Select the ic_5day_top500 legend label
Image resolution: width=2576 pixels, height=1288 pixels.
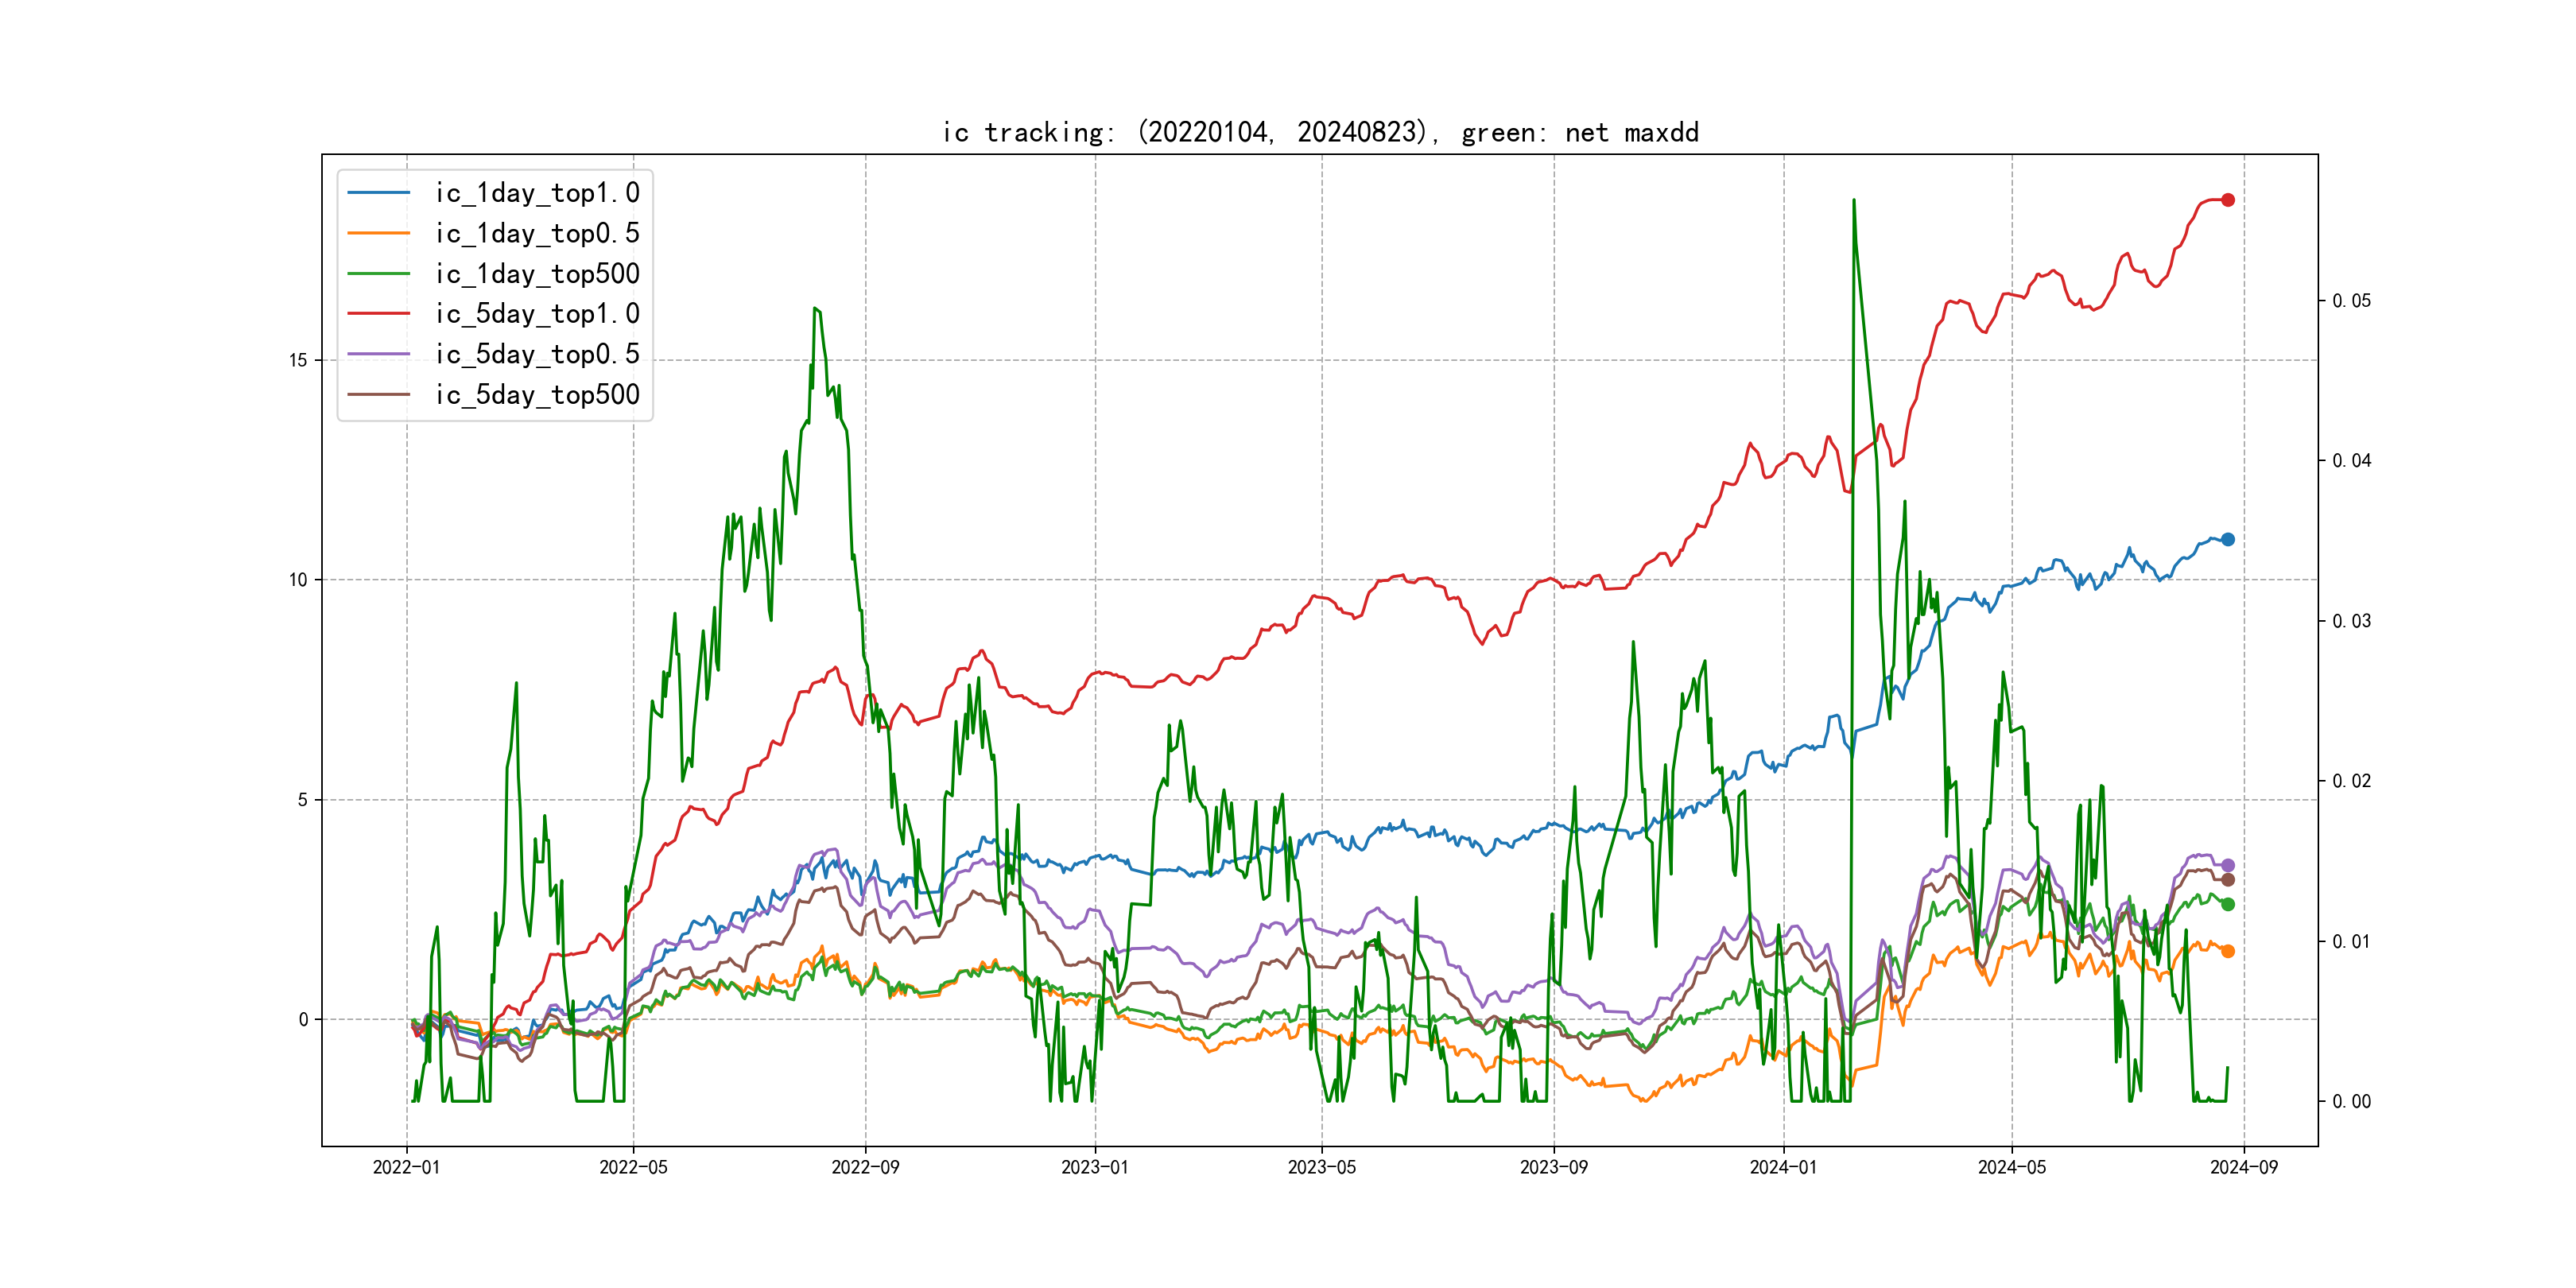(x=537, y=395)
